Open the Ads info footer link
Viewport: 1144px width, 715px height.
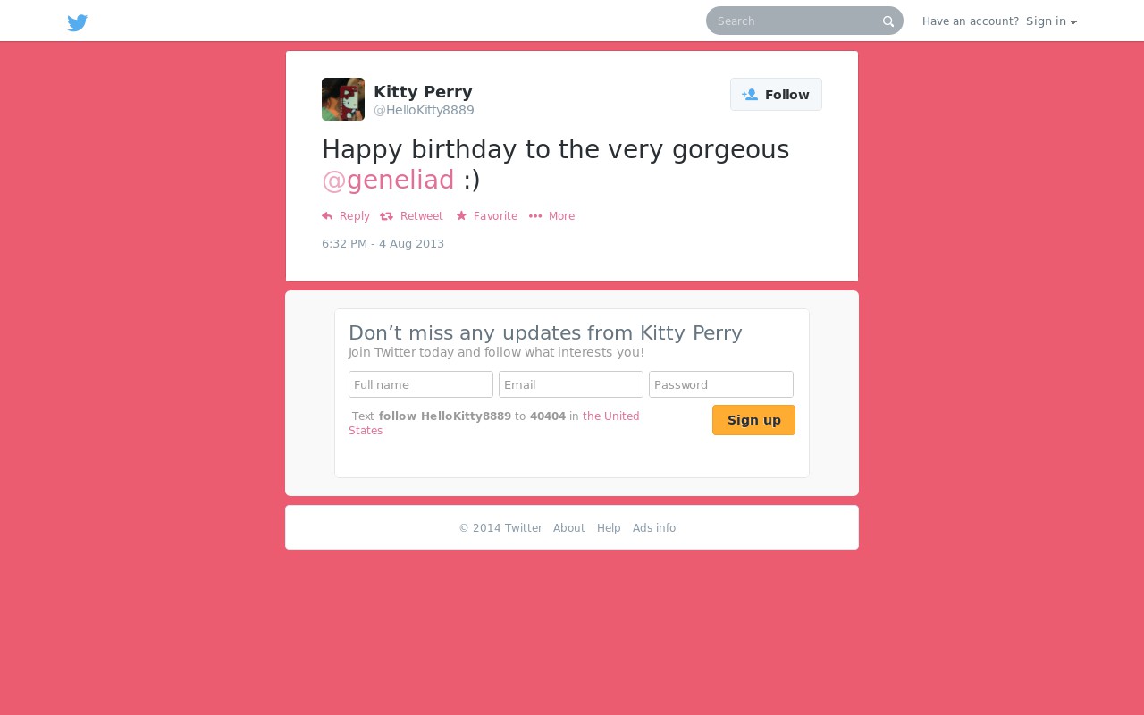point(654,528)
